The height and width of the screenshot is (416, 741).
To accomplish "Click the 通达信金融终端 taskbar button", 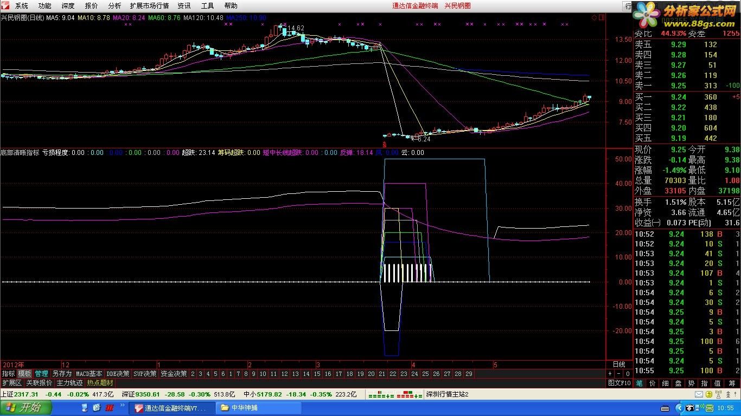I will pyautogui.click(x=172, y=408).
